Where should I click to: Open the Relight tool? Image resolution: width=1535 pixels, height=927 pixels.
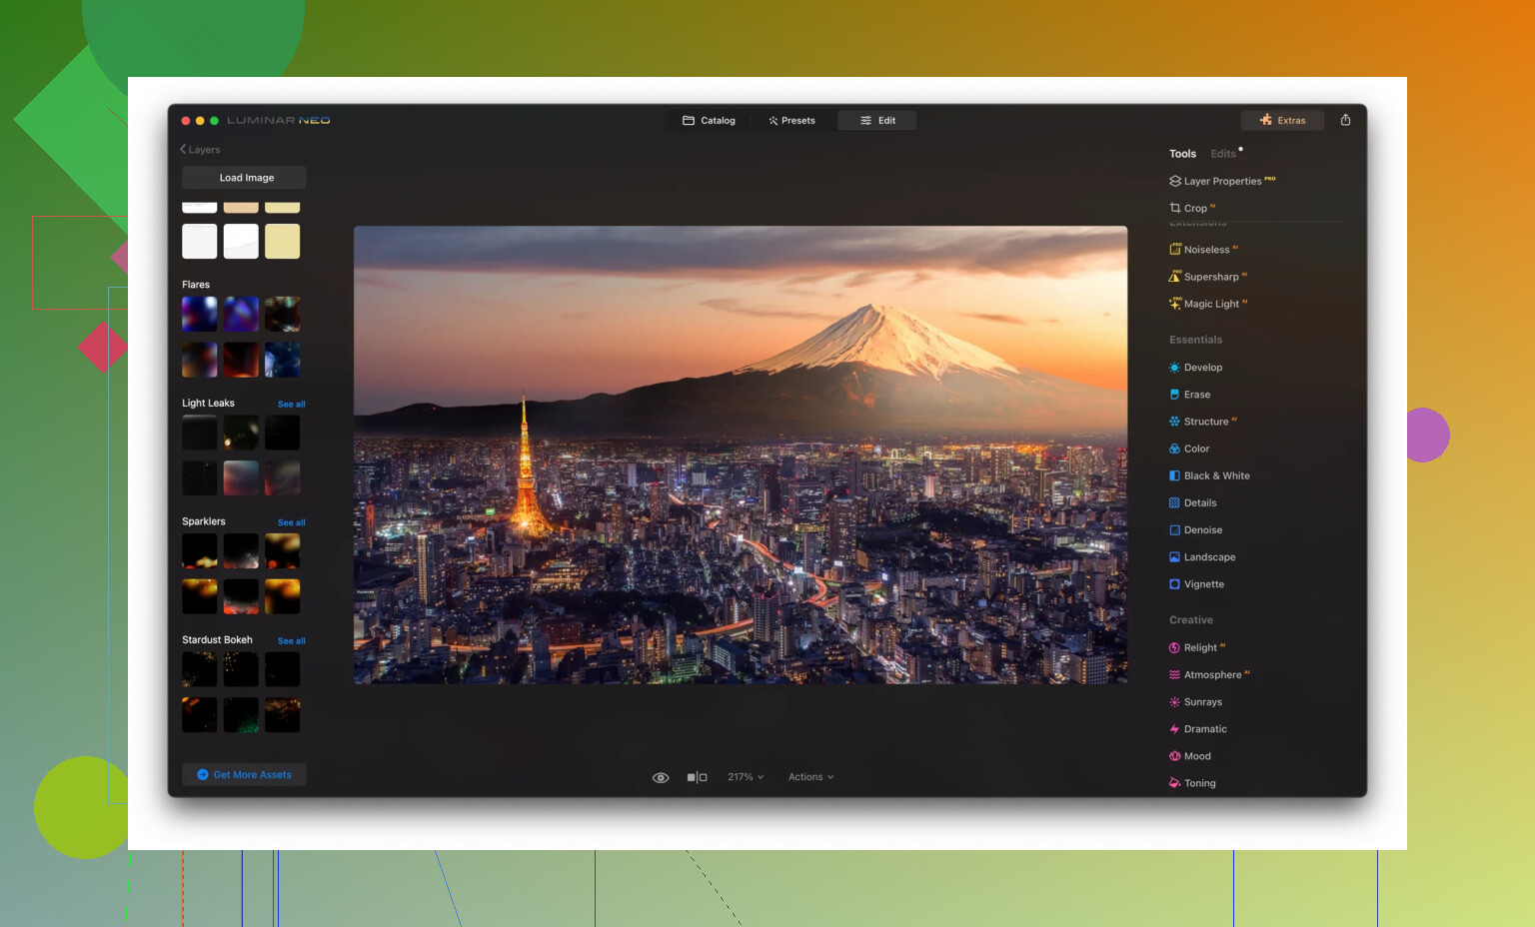coord(1199,648)
